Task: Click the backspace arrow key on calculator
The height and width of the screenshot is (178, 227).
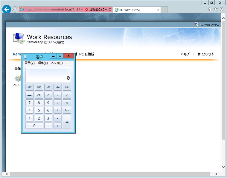Action: coord(30,95)
